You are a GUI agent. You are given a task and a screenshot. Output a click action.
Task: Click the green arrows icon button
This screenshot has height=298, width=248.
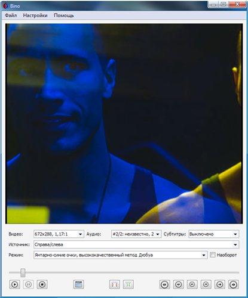pos(128,284)
